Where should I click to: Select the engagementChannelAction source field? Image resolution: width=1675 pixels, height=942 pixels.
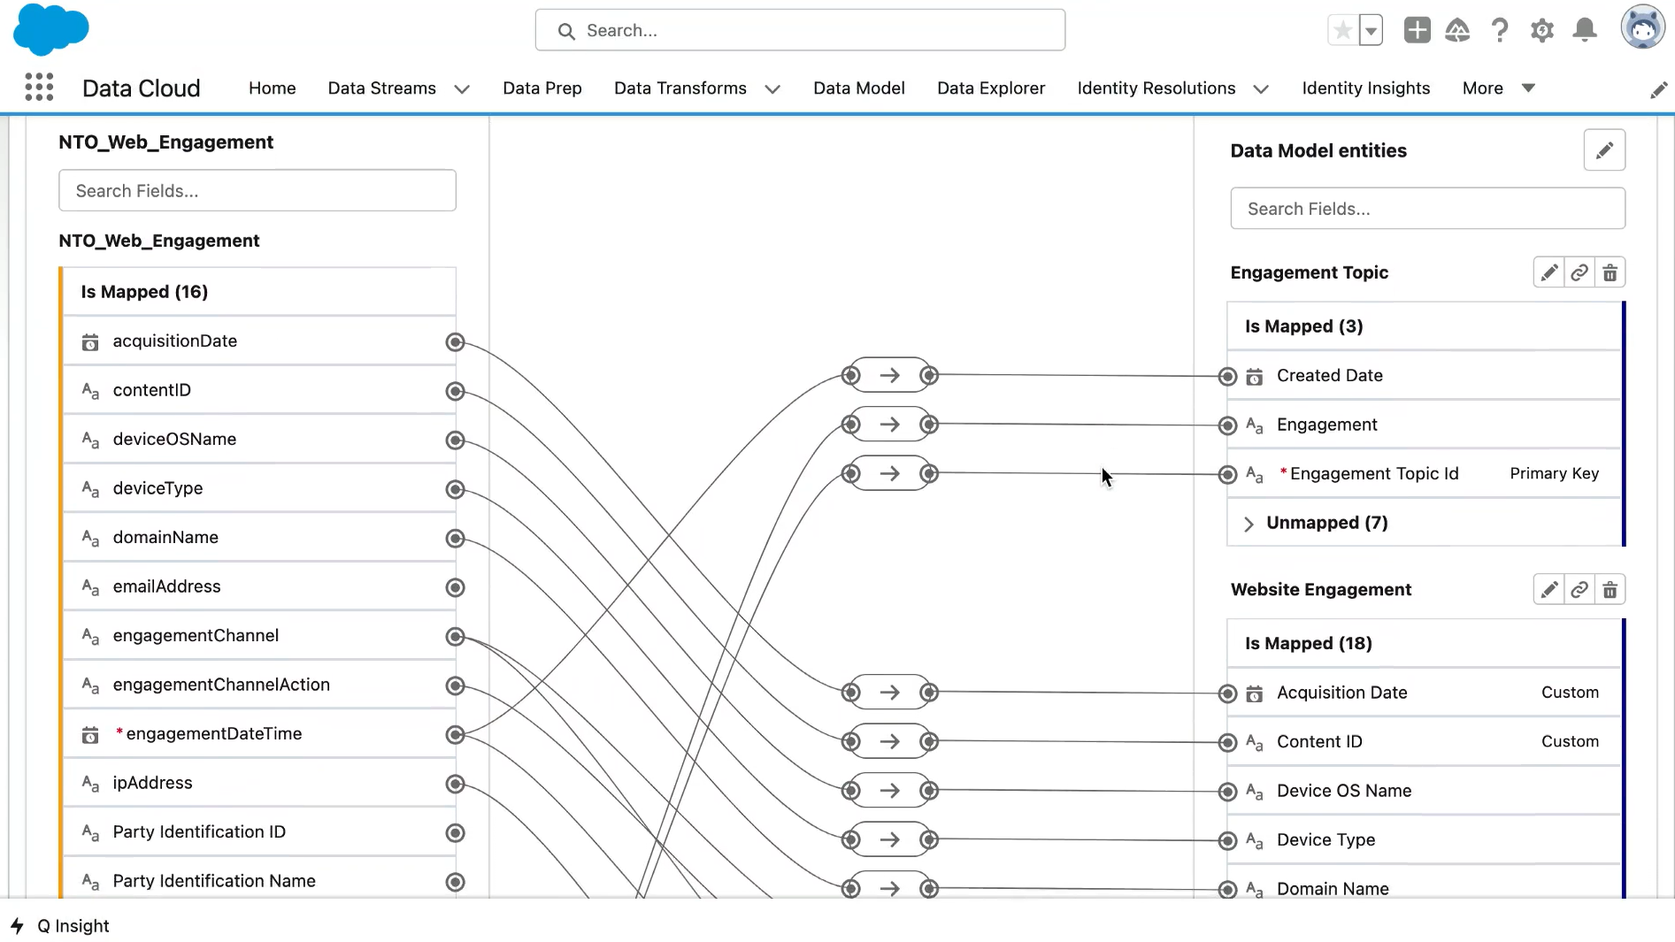pos(259,685)
